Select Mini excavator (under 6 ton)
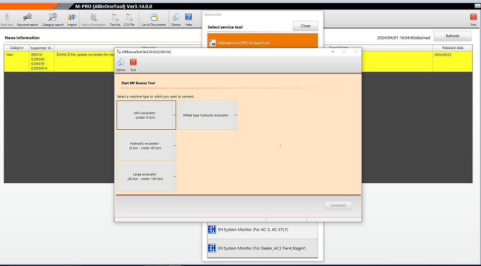Image resolution: width=481 pixels, height=266 pixels. pyautogui.click(x=145, y=115)
